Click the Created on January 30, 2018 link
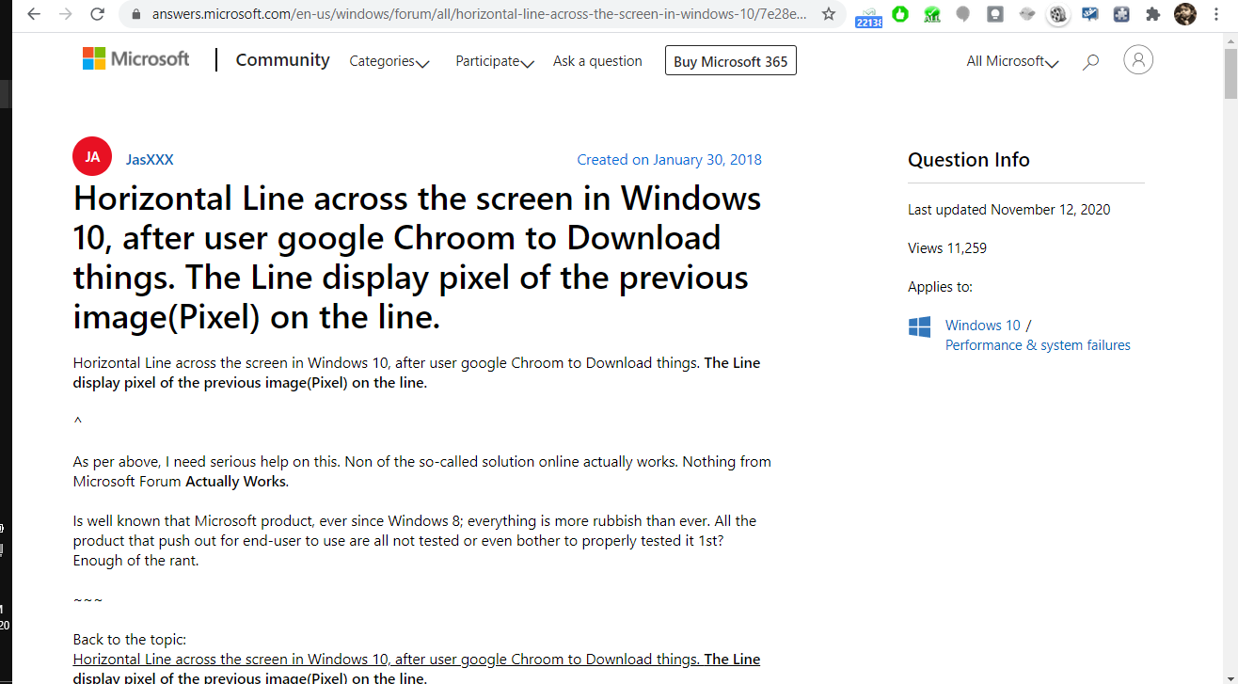This screenshot has height=684, width=1238. click(x=669, y=160)
